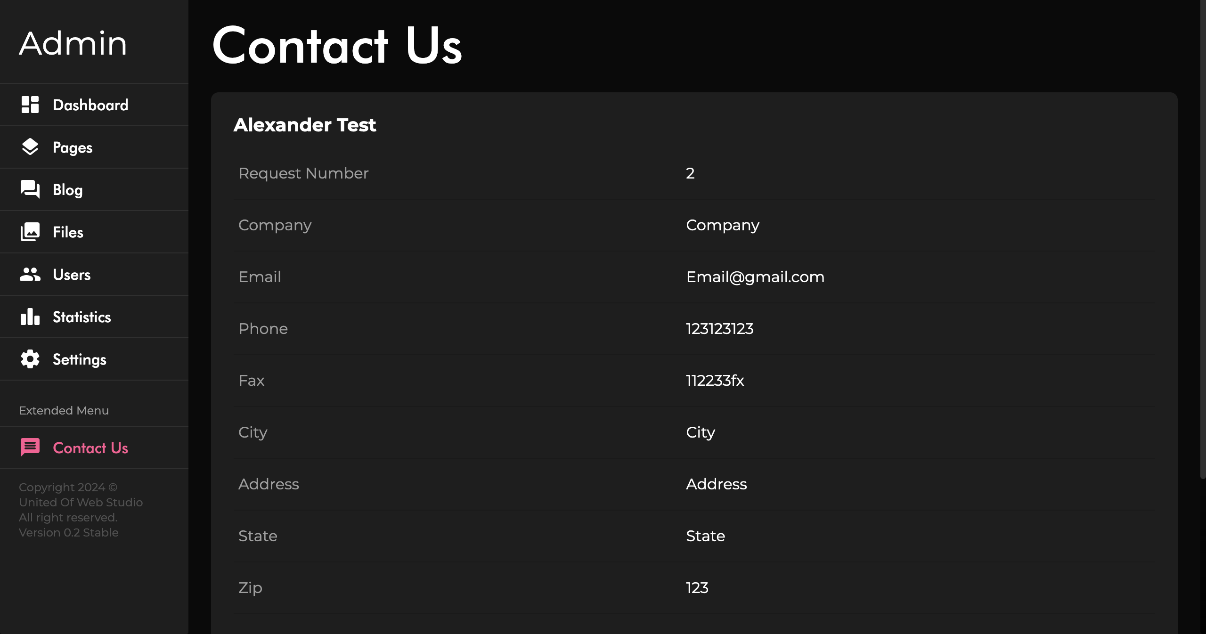Screen dimensions: 1206x634
Task: Click the Files image gallery icon
Action: click(x=30, y=232)
